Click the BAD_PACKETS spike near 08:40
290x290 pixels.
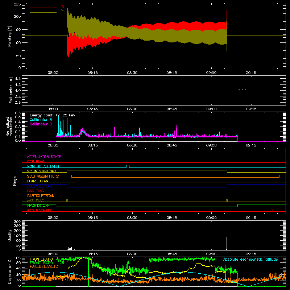click(x=157, y=210)
